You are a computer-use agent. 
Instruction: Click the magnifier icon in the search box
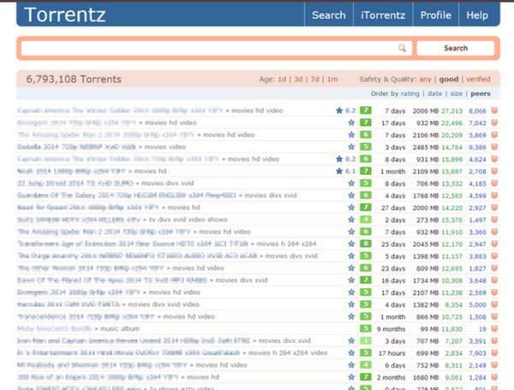pyautogui.click(x=402, y=48)
